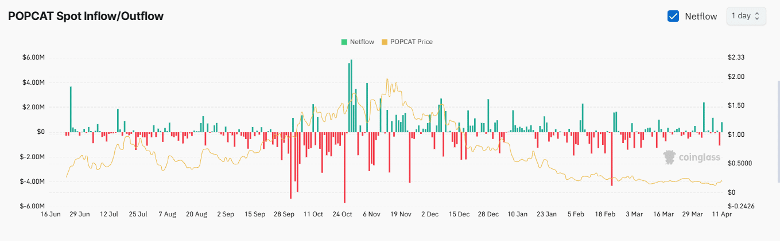Click the $6.00M left axis label
Screen dimensions: 780x241
[x=33, y=58]
